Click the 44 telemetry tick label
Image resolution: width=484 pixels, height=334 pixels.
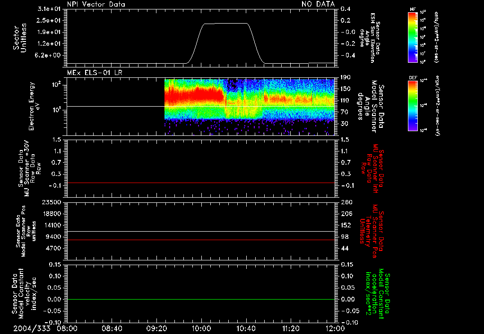tap(345, 249)
